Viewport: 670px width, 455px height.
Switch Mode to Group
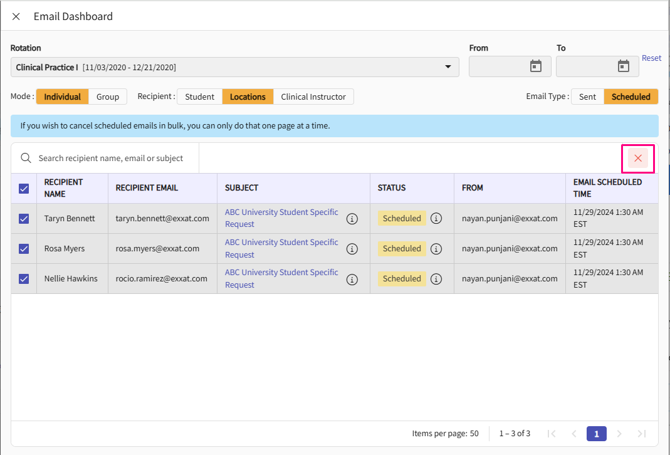click(108, 97)
